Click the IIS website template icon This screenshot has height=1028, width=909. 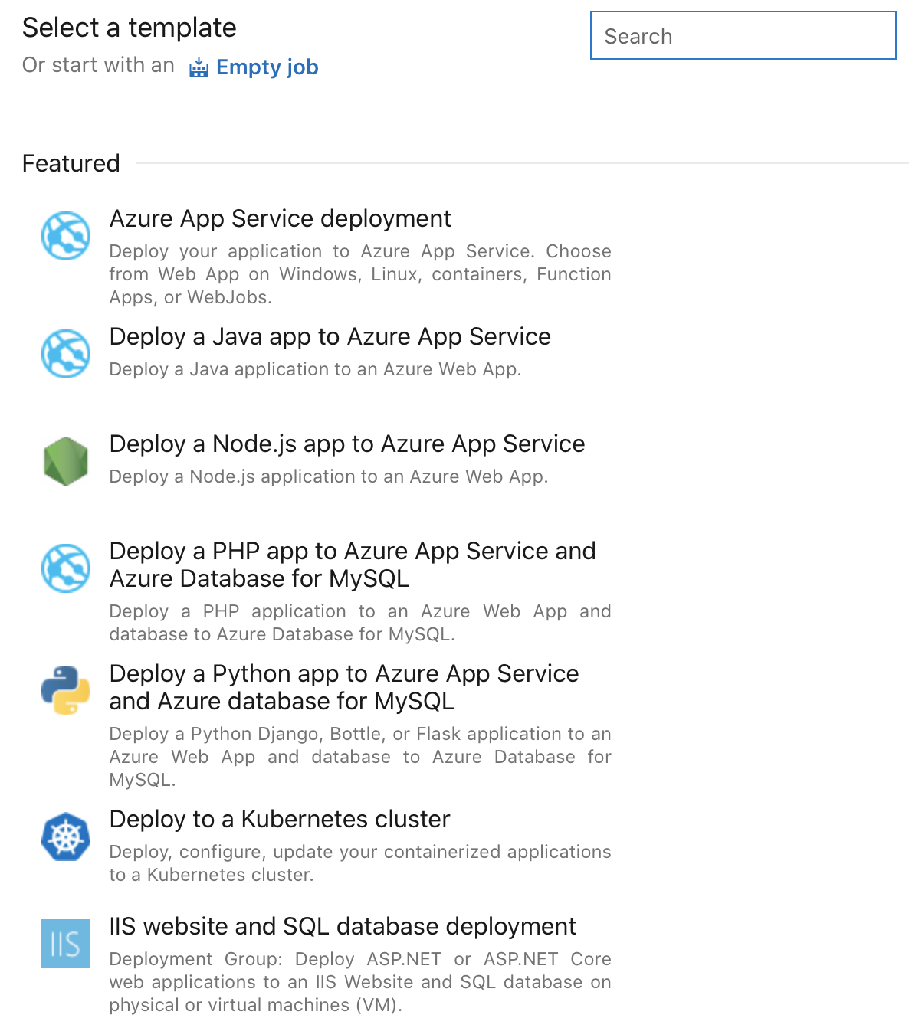(x=66, y=944)
